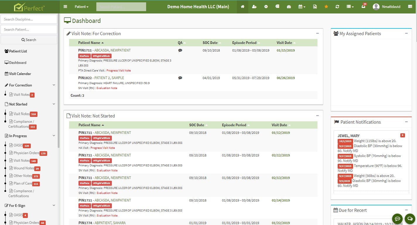Open the calendar dropdown in the top bar
This screenshot has height=225, width=417.
pyautogui.click(x=302, y=6)
